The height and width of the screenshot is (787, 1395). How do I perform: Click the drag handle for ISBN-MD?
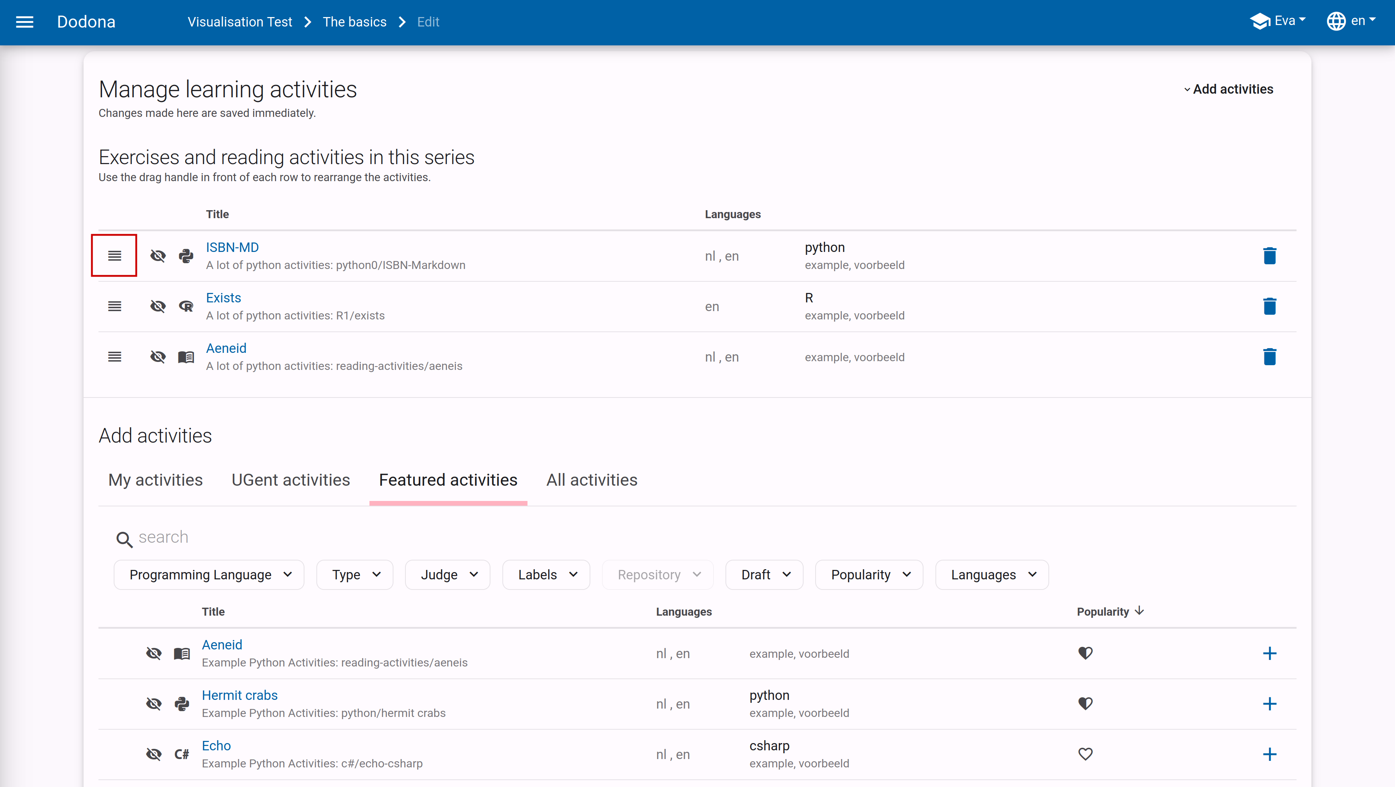tap(114, 256)
